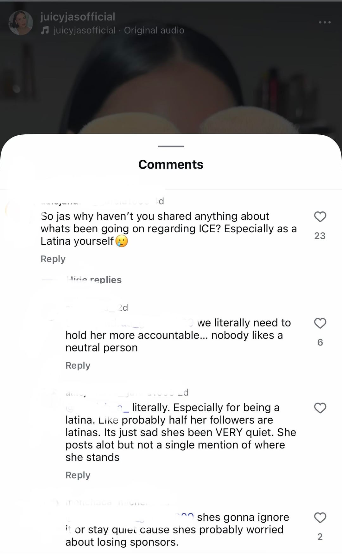Tap the Comments header title
Screen dimensions: 342x554
pyautogui.click(x=171, y=164)
